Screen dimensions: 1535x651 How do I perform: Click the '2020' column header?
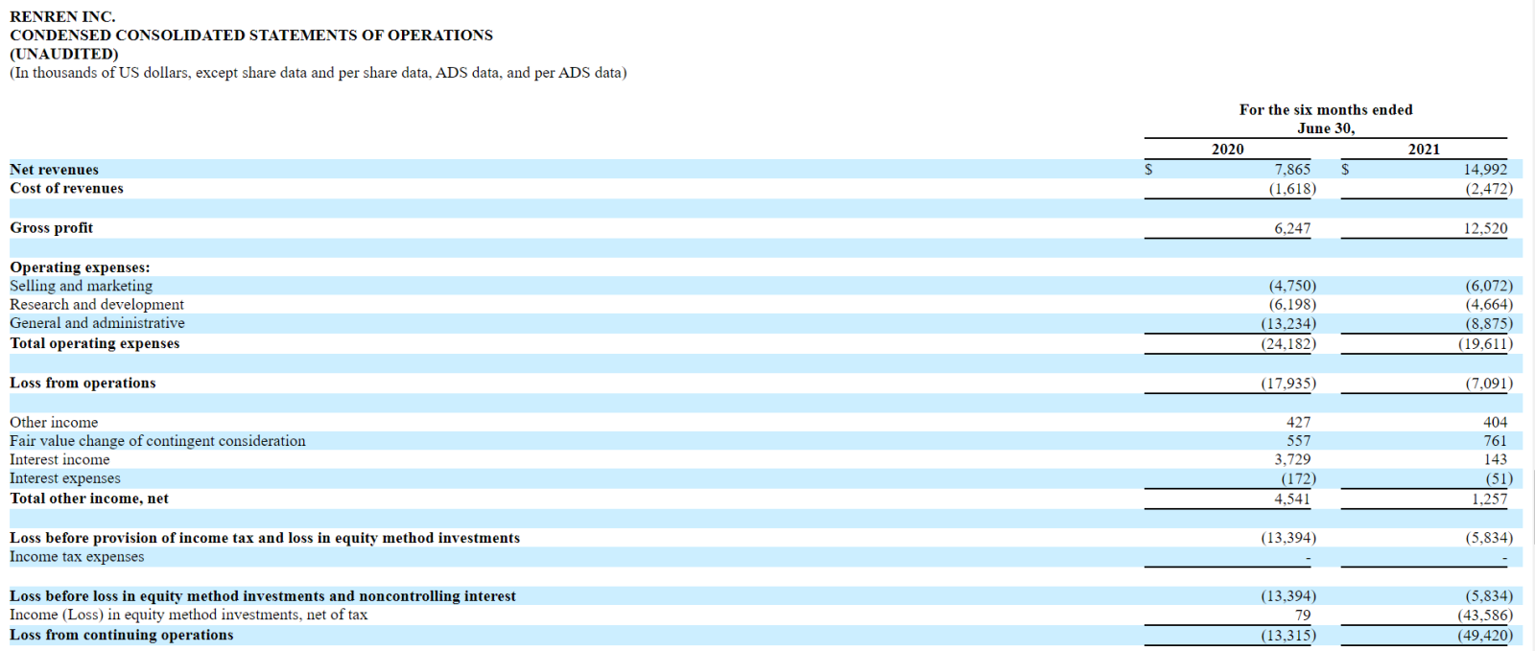tap(1228, 150)
